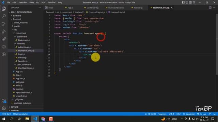Collapse the component folder

tap(21, 33)
